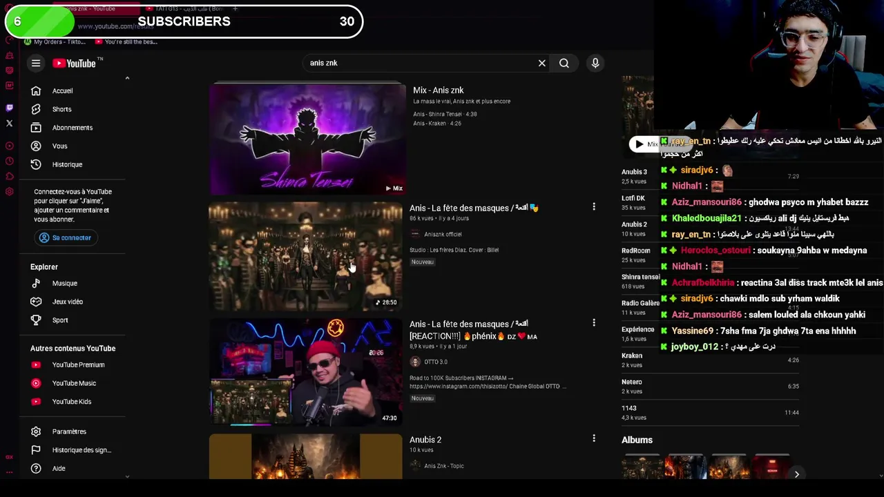
Task: Play the 47:30 OTTO reaction thumbnail
Action: (x=305, y=372)
